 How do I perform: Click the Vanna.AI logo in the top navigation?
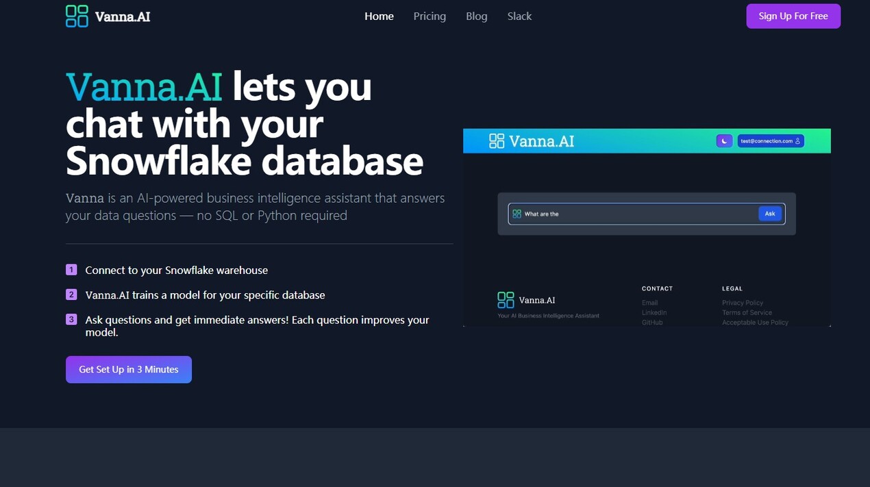(108, 16)
